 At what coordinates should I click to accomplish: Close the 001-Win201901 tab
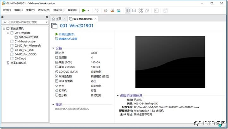click(95, 19)
